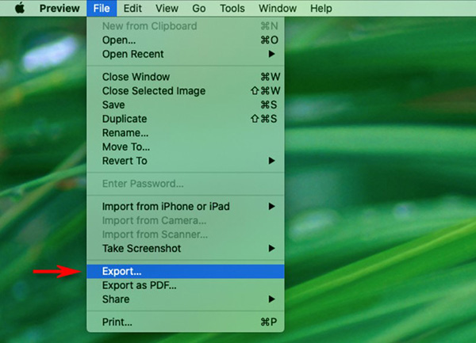Select Move To… menu entry

pos(186,147)
